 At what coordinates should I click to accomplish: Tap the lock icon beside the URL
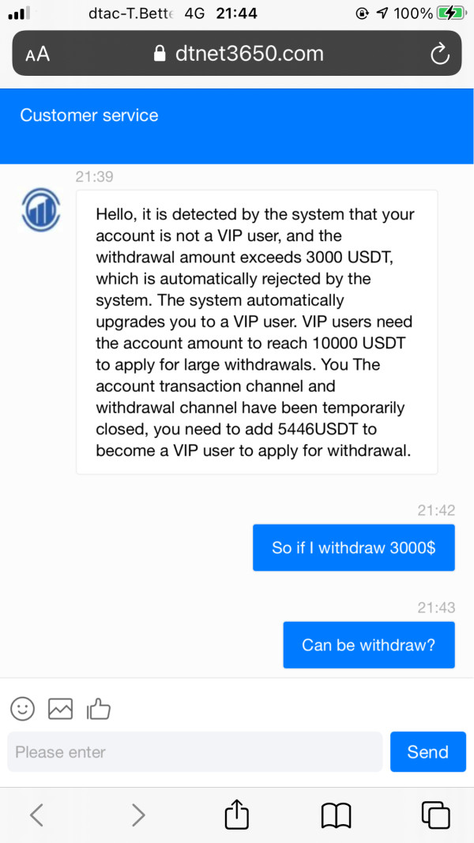[x=160, y=54]
